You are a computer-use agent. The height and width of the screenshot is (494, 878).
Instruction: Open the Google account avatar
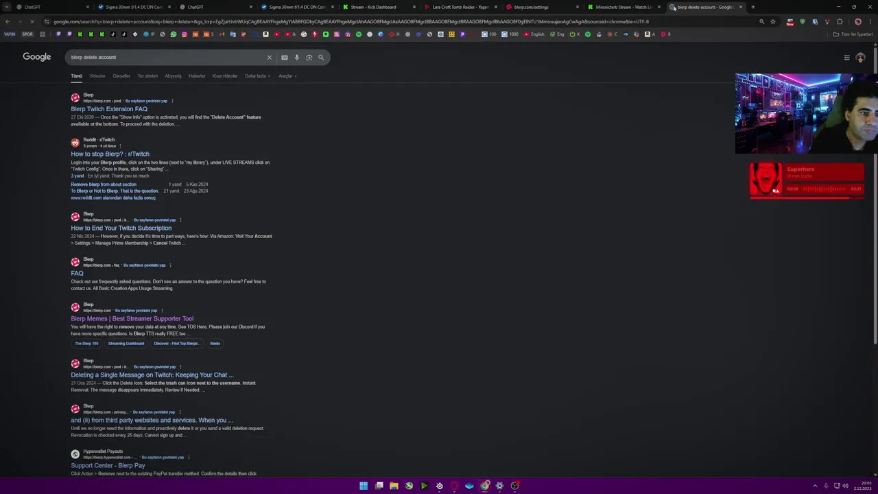(x=860, y=58)
